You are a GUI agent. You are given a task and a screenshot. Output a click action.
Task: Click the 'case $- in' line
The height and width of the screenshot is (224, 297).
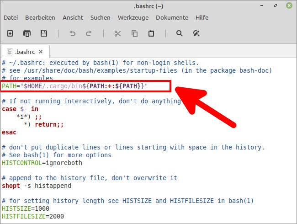(20, 109)
